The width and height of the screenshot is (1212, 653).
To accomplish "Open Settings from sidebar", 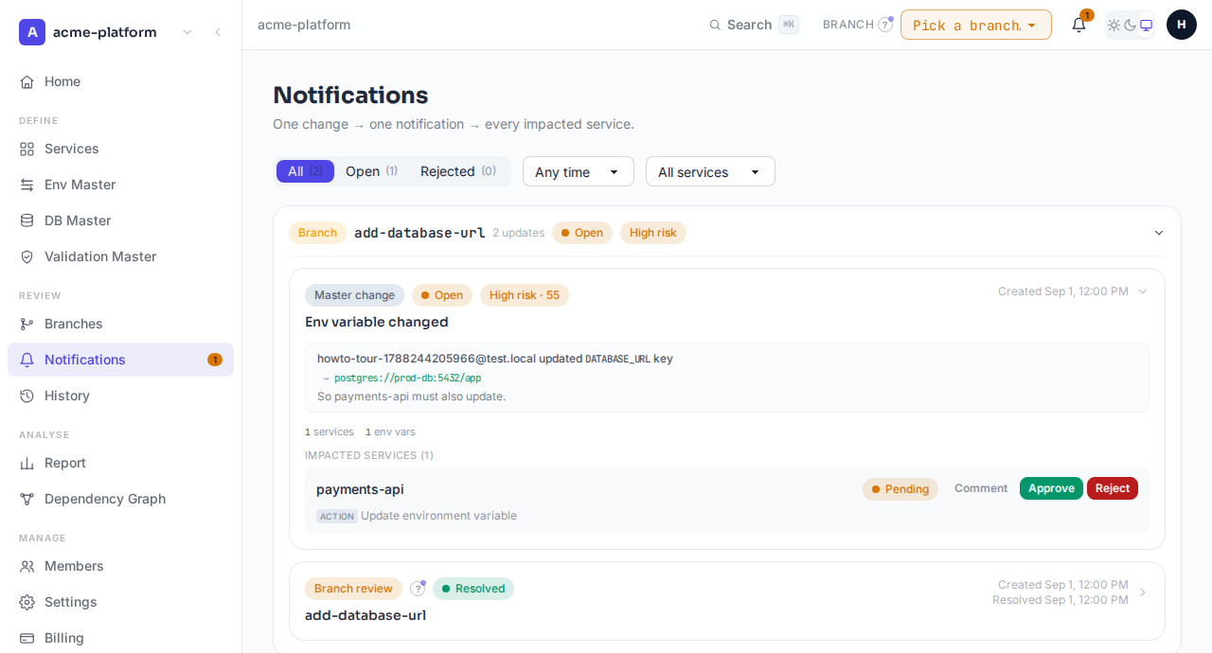I will point(120,602).
